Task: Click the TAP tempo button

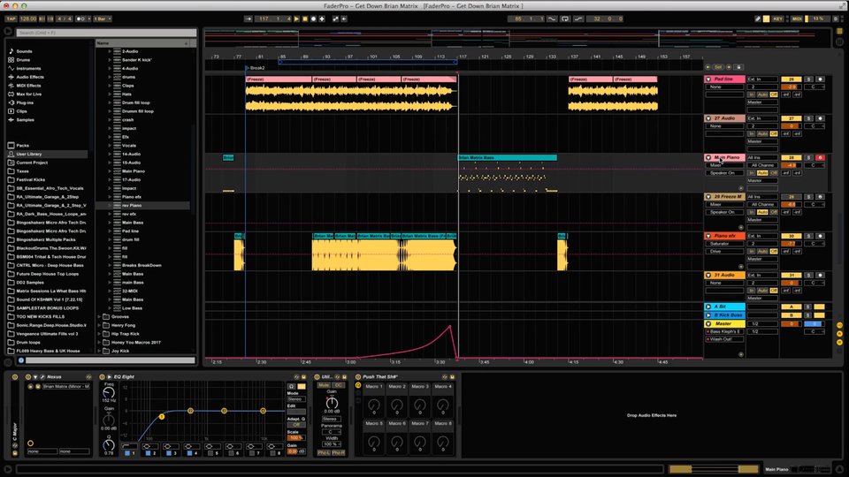Action: [11, 19]
